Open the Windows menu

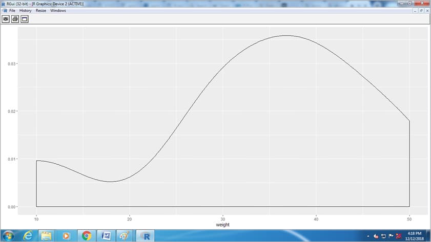pos(58,11)
